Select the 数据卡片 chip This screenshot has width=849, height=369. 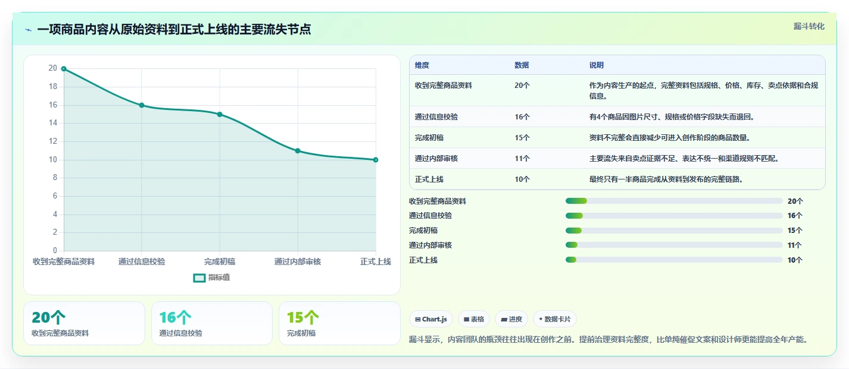pyautogui.click(x=554, y=319)
